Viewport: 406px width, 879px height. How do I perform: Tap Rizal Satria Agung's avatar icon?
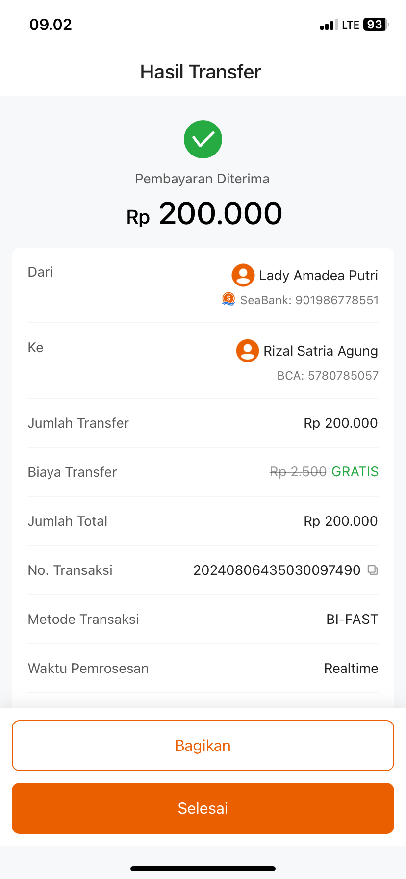[x=248, y=351]
